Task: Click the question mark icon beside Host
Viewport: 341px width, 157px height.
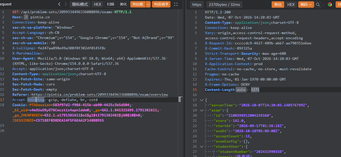Action: (26, 17)
